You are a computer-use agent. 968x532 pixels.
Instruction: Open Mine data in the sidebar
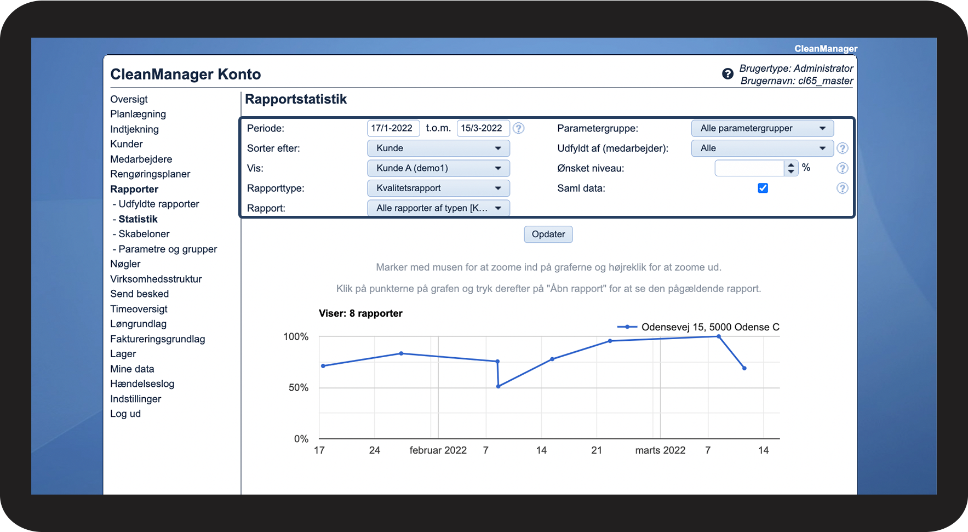coord(133,369)
